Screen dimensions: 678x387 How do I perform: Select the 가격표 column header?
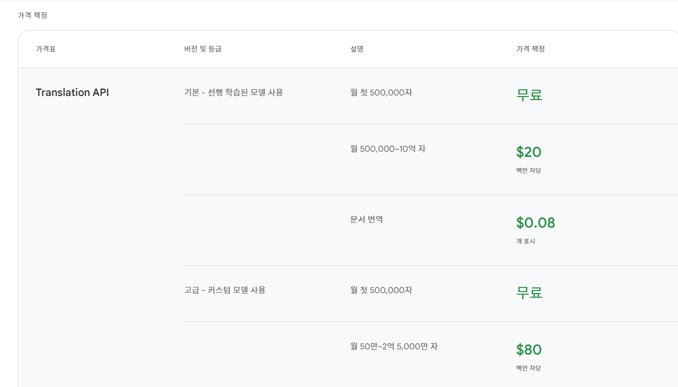click(x=46, y=49)
